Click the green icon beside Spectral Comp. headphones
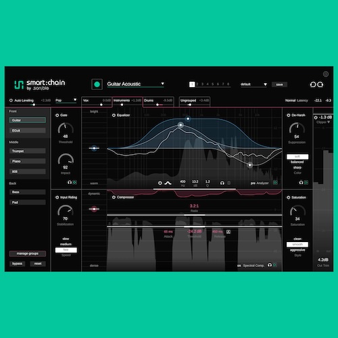The height and width of the screenshot is (338, 338). point(275,265)
